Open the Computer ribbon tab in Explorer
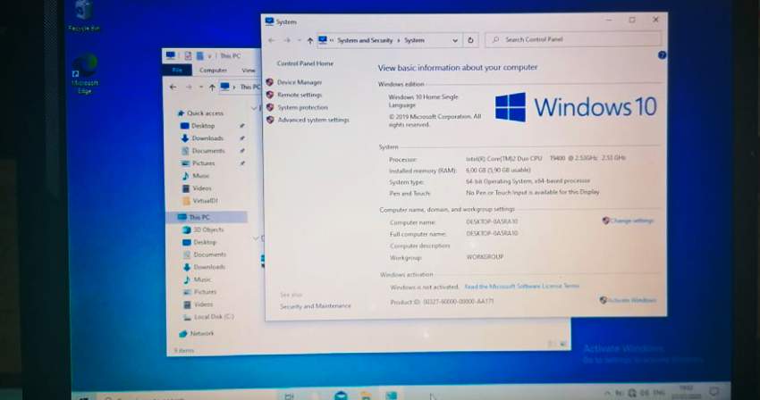 coord(213,71)
